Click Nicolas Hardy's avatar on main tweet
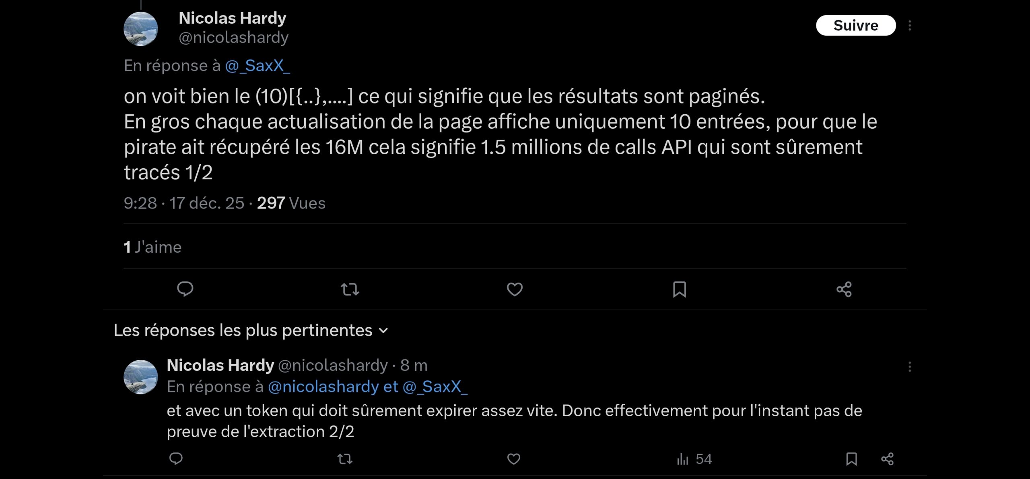The width and height of the screenshot is (1030, 479). [140, 29]
